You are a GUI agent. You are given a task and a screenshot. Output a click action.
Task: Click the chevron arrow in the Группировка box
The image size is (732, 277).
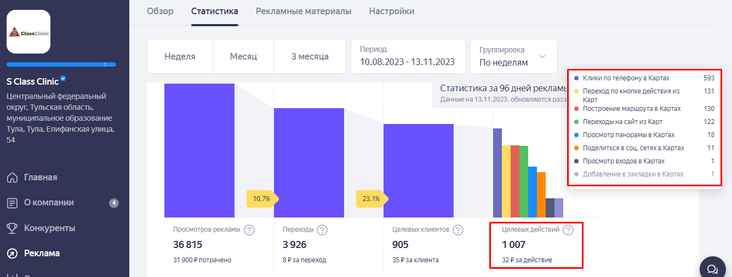coord(542,57)
